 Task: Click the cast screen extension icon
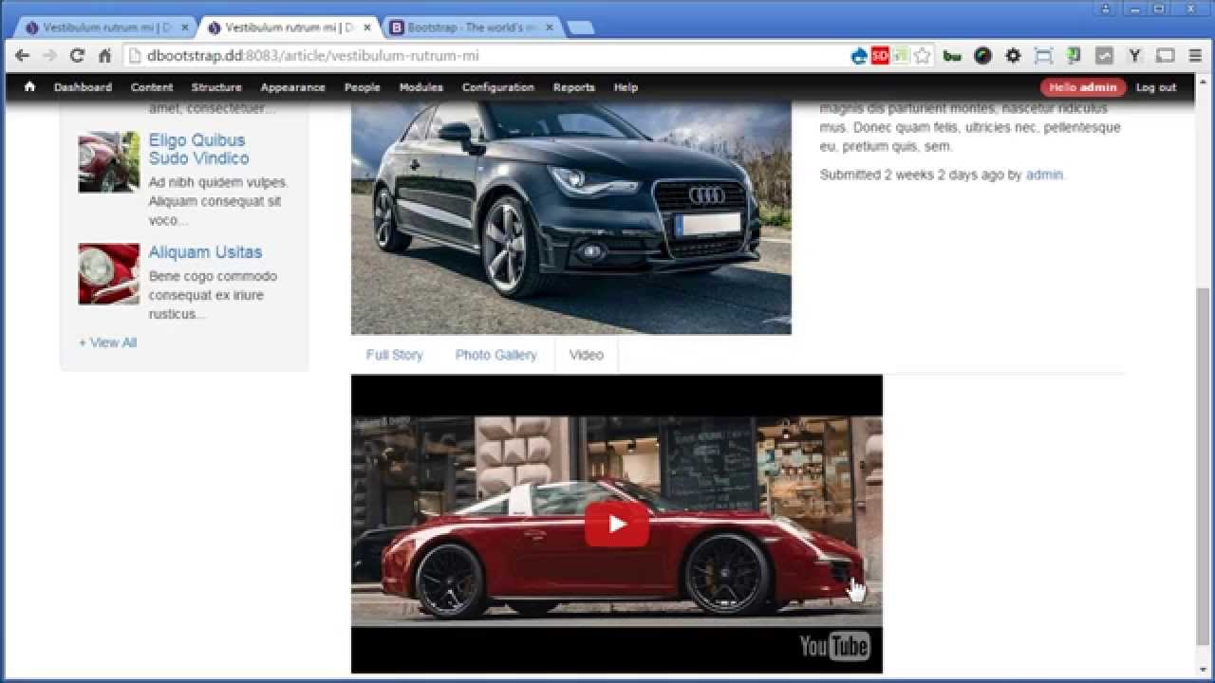click(1165, 56)
